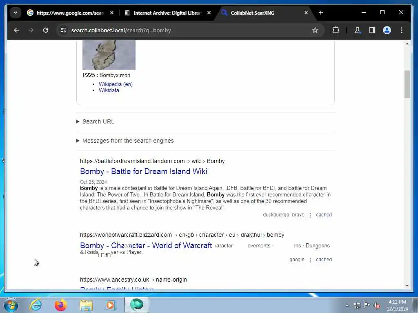Click the page scrollbar thumb
This screenshot has width=418, height=313.
[407, 84]
